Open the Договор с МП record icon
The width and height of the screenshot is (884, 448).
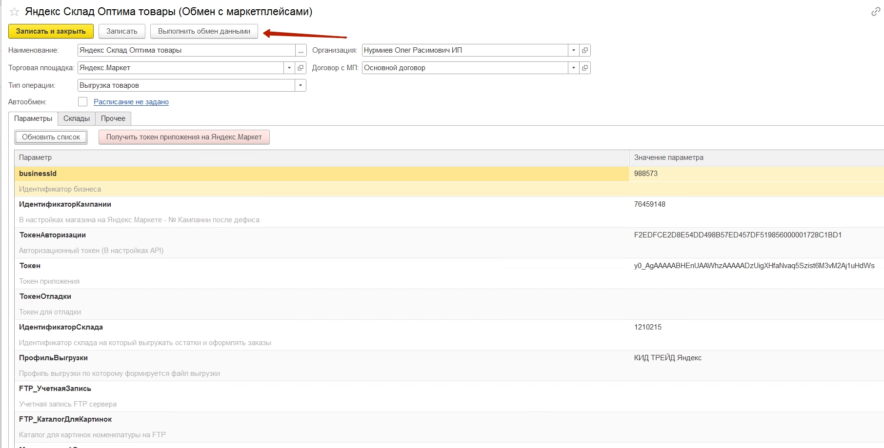coord(585,68)
